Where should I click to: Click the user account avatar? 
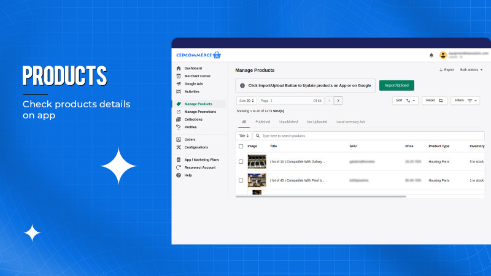pos(443,55)
